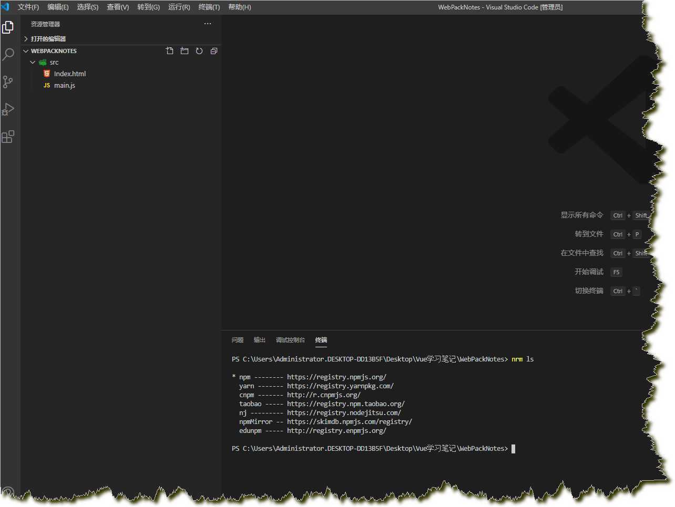Click the registry.nodejitsu.com URL in terminal
This screenshot has height=507, width=675.
(344, 413)
